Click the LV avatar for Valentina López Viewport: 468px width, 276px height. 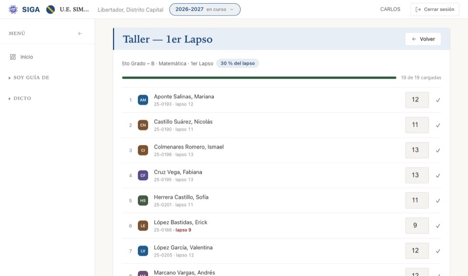[x=143, y=251]
